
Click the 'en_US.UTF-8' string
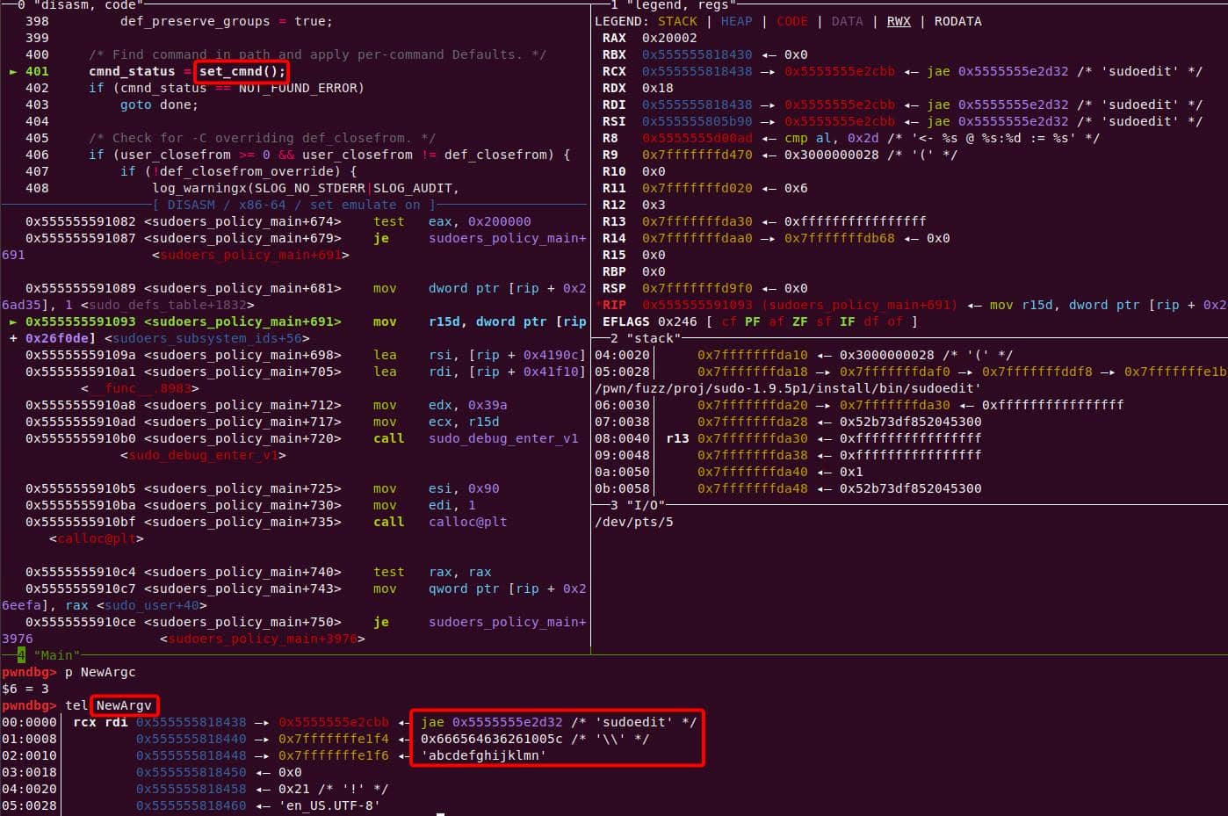click(329, 805)
